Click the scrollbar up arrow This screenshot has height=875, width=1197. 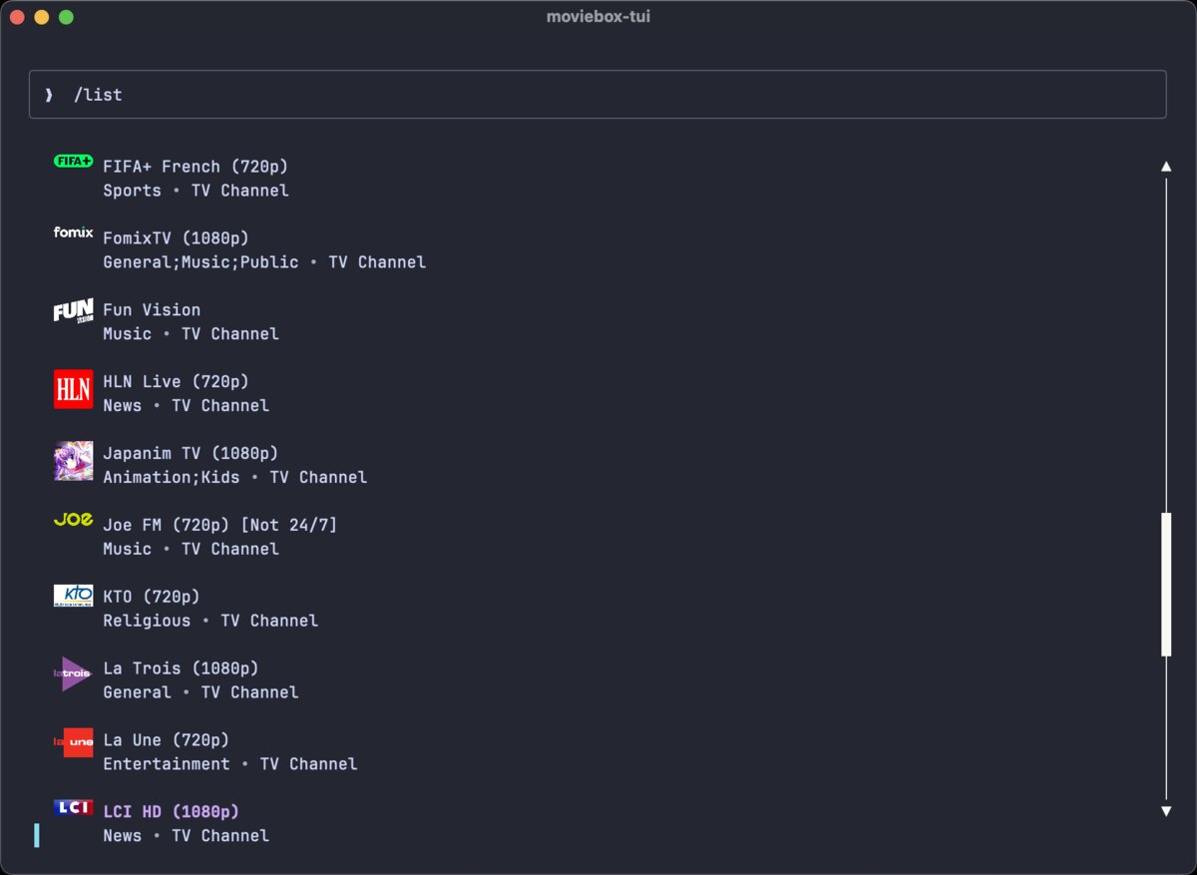click(x=1166, y=167)
